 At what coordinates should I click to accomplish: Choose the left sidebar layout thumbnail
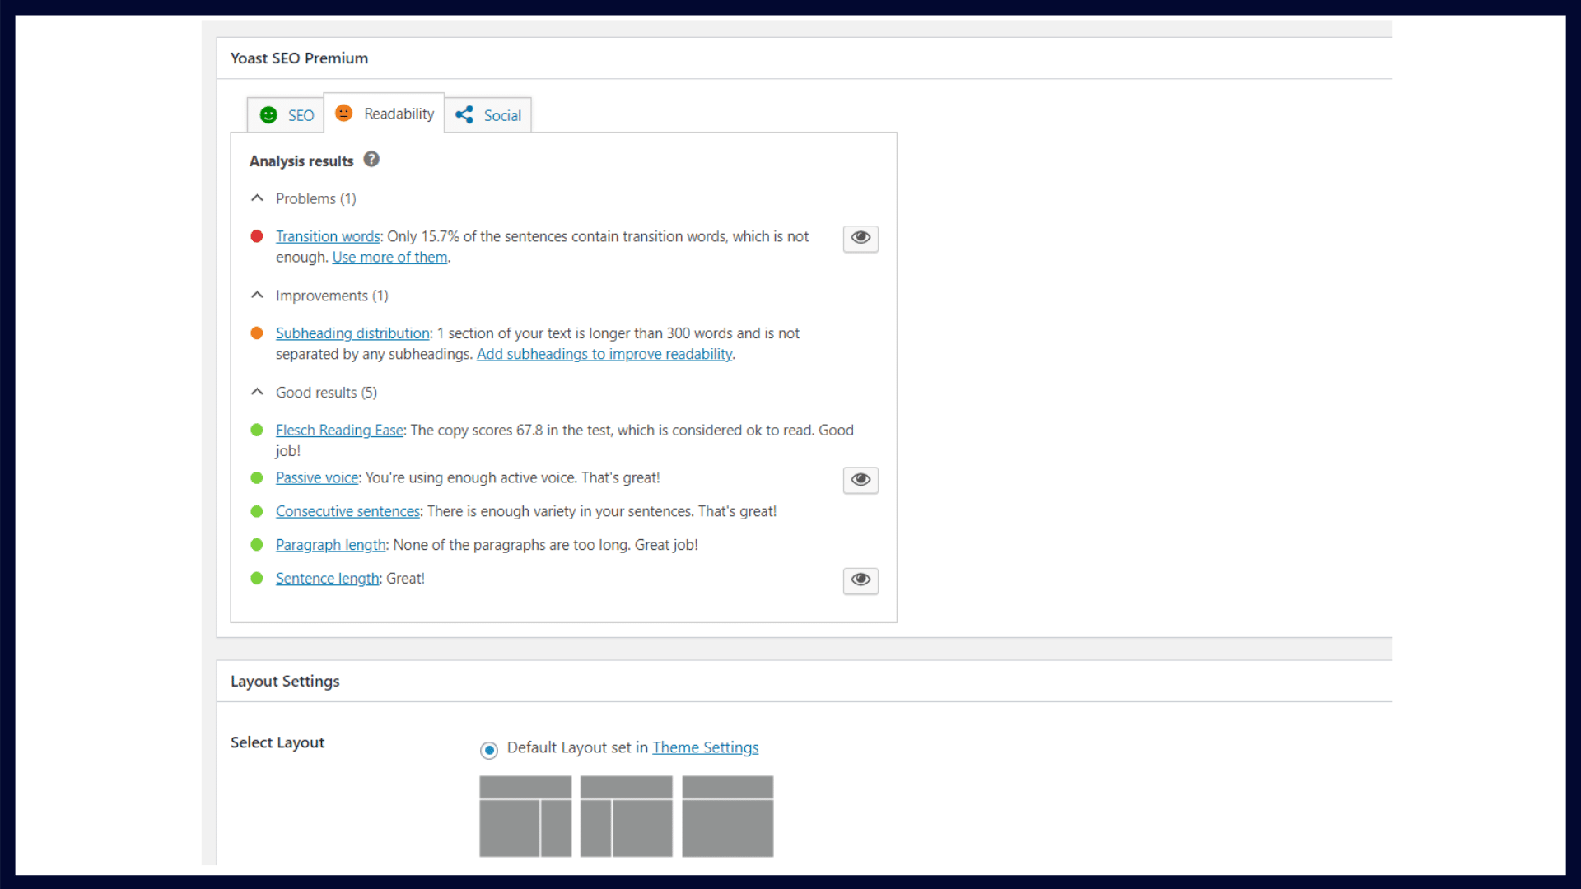(x=627, y=817)
